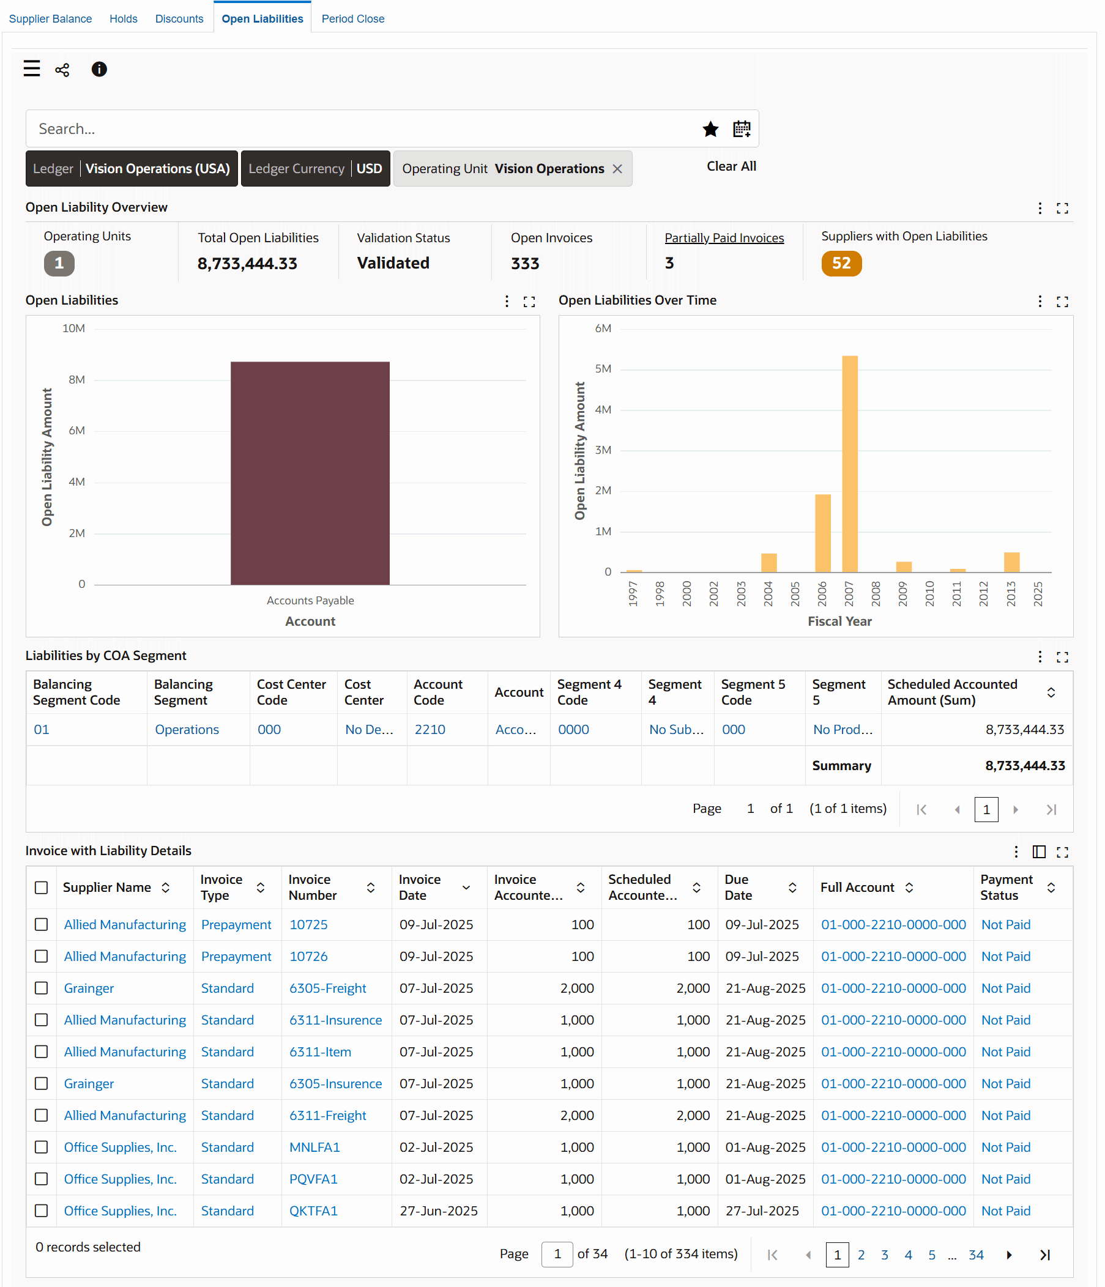The height and width of the screenshot is (1287, 1105).
Task: Open the Period Close tab
Action: (x=353, y=18)
